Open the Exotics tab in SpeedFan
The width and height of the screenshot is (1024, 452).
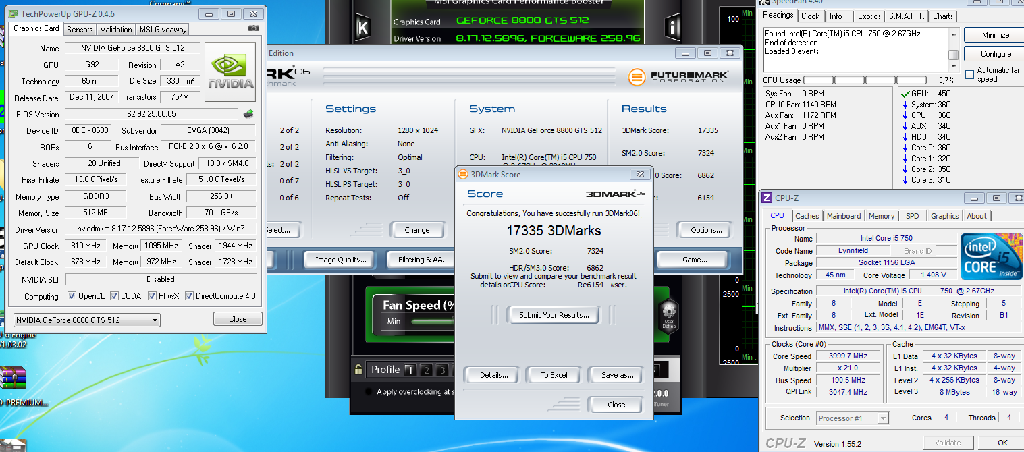pyautogui.click(x=869, y=16)
